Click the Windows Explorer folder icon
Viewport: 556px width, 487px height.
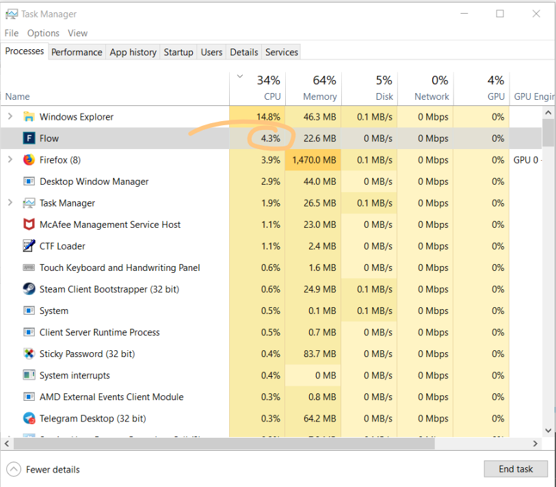(x=29, y=117)
